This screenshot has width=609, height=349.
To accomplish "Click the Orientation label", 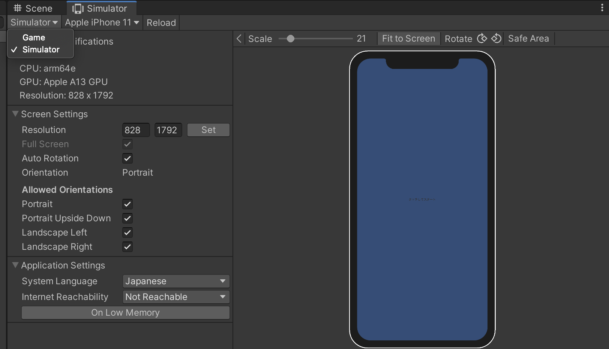I will coord(45,173).
